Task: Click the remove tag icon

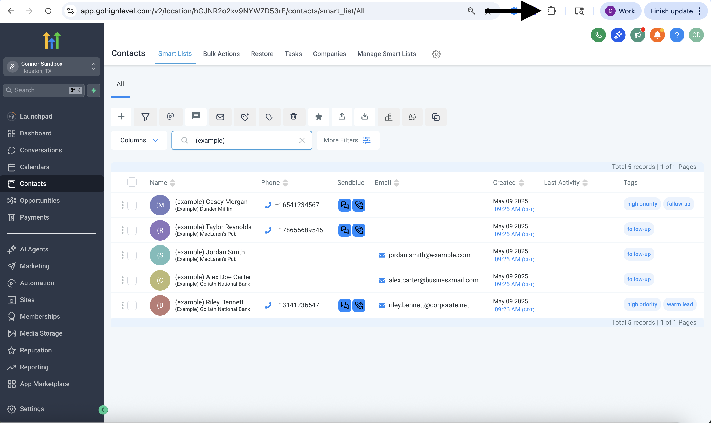Action: pyautogui.click(x=269, y=117)
